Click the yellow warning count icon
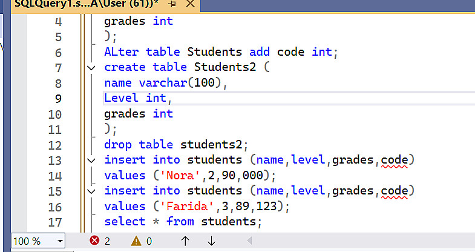This screenshot has height=252, width=475. pyautogui.click(x=136, y=241)
